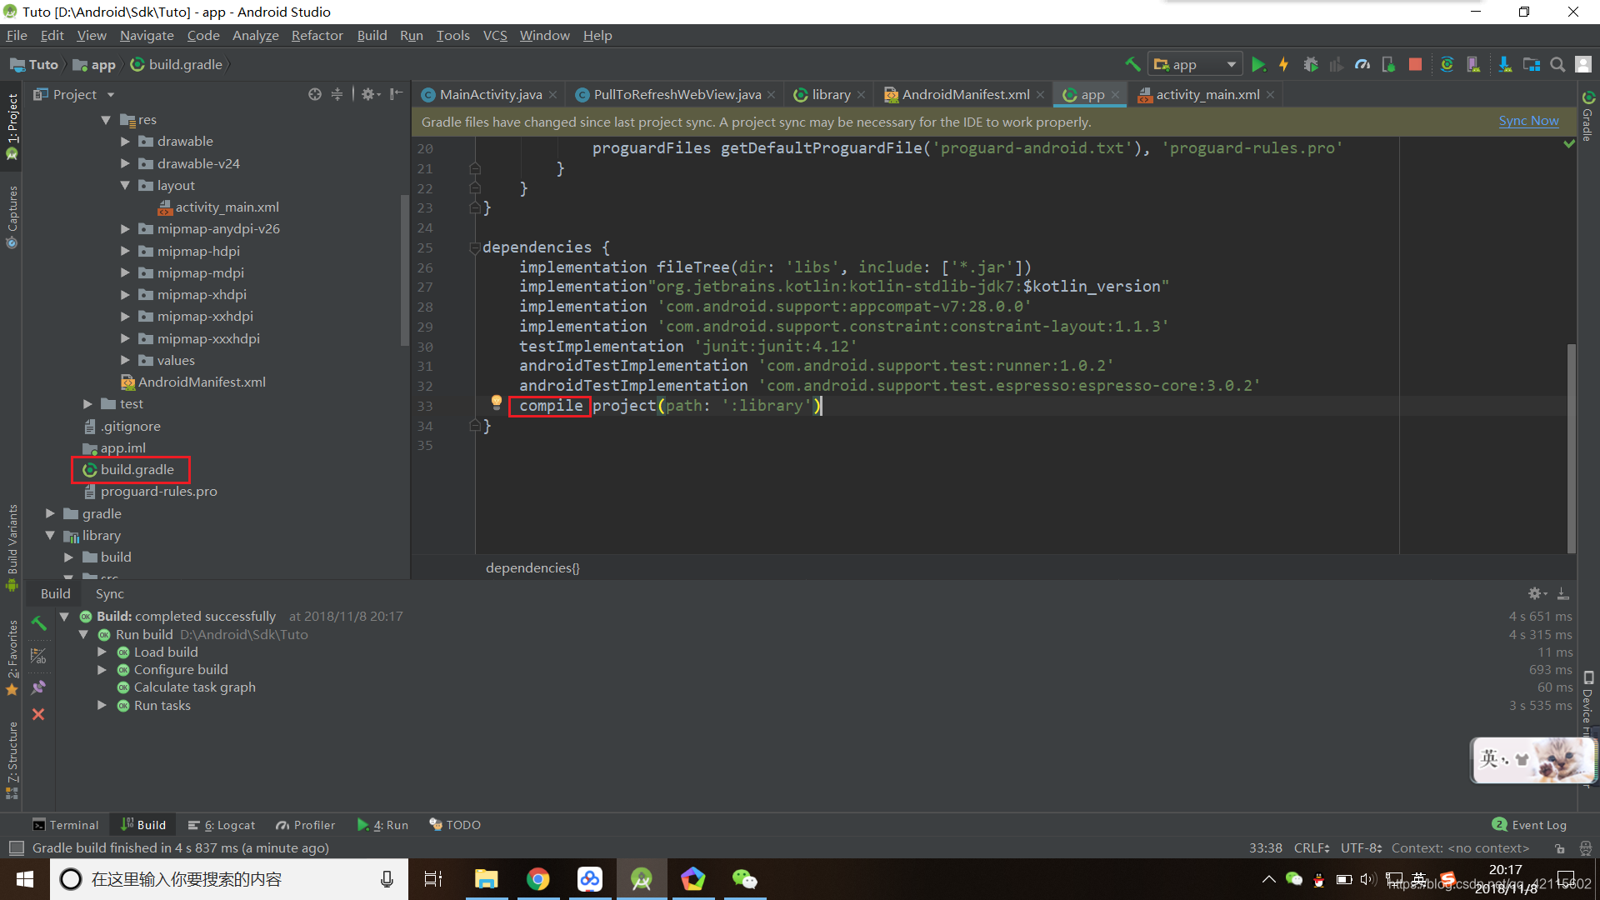Open the app run configuration dropdown

pyautogui.click(x=1196, y=64)
